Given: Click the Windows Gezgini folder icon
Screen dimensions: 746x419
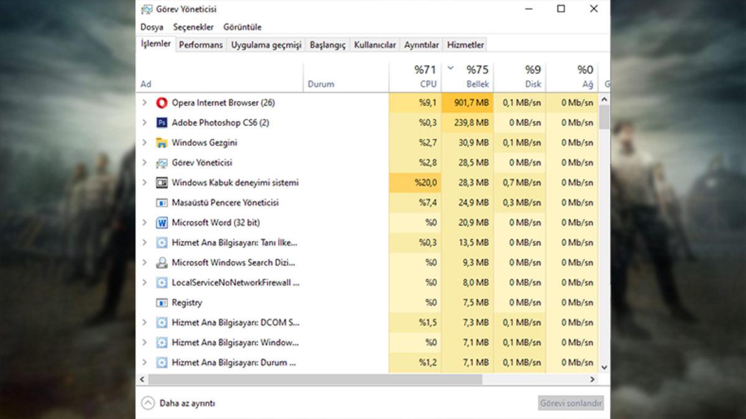Looking at the screenshot, I should pyautogui.click(x=162, y=143).
